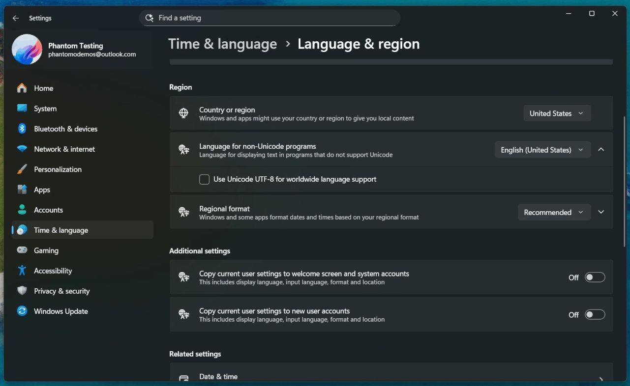Click the icon beside Language for non-Unicode programs
The width and height of the screenshot is (630, 386).
point(184,150)
